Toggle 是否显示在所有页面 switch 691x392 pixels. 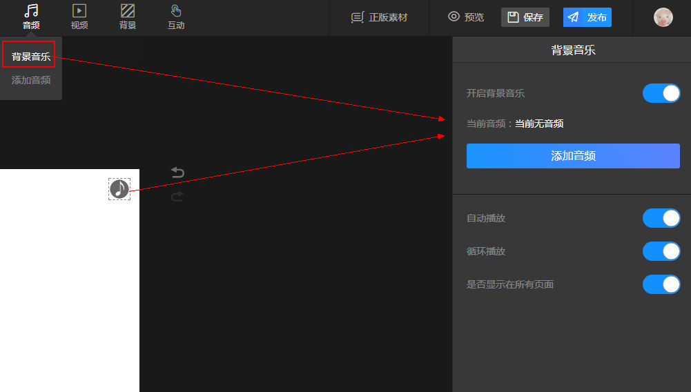coord(661,284)
